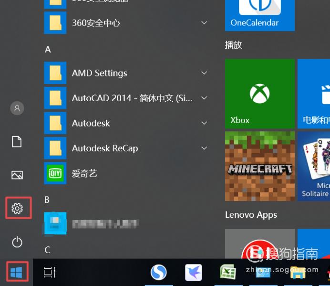
Task: Launch the 爱奇艺 app icon
Action: [55, 173]
